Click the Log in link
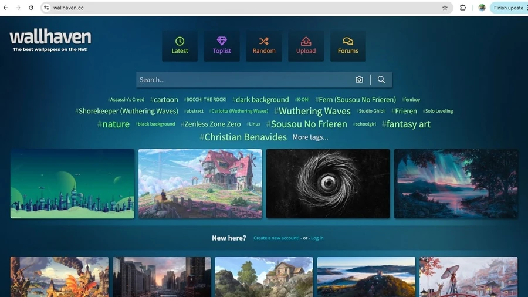528x297 pixels. click(317, 238)
